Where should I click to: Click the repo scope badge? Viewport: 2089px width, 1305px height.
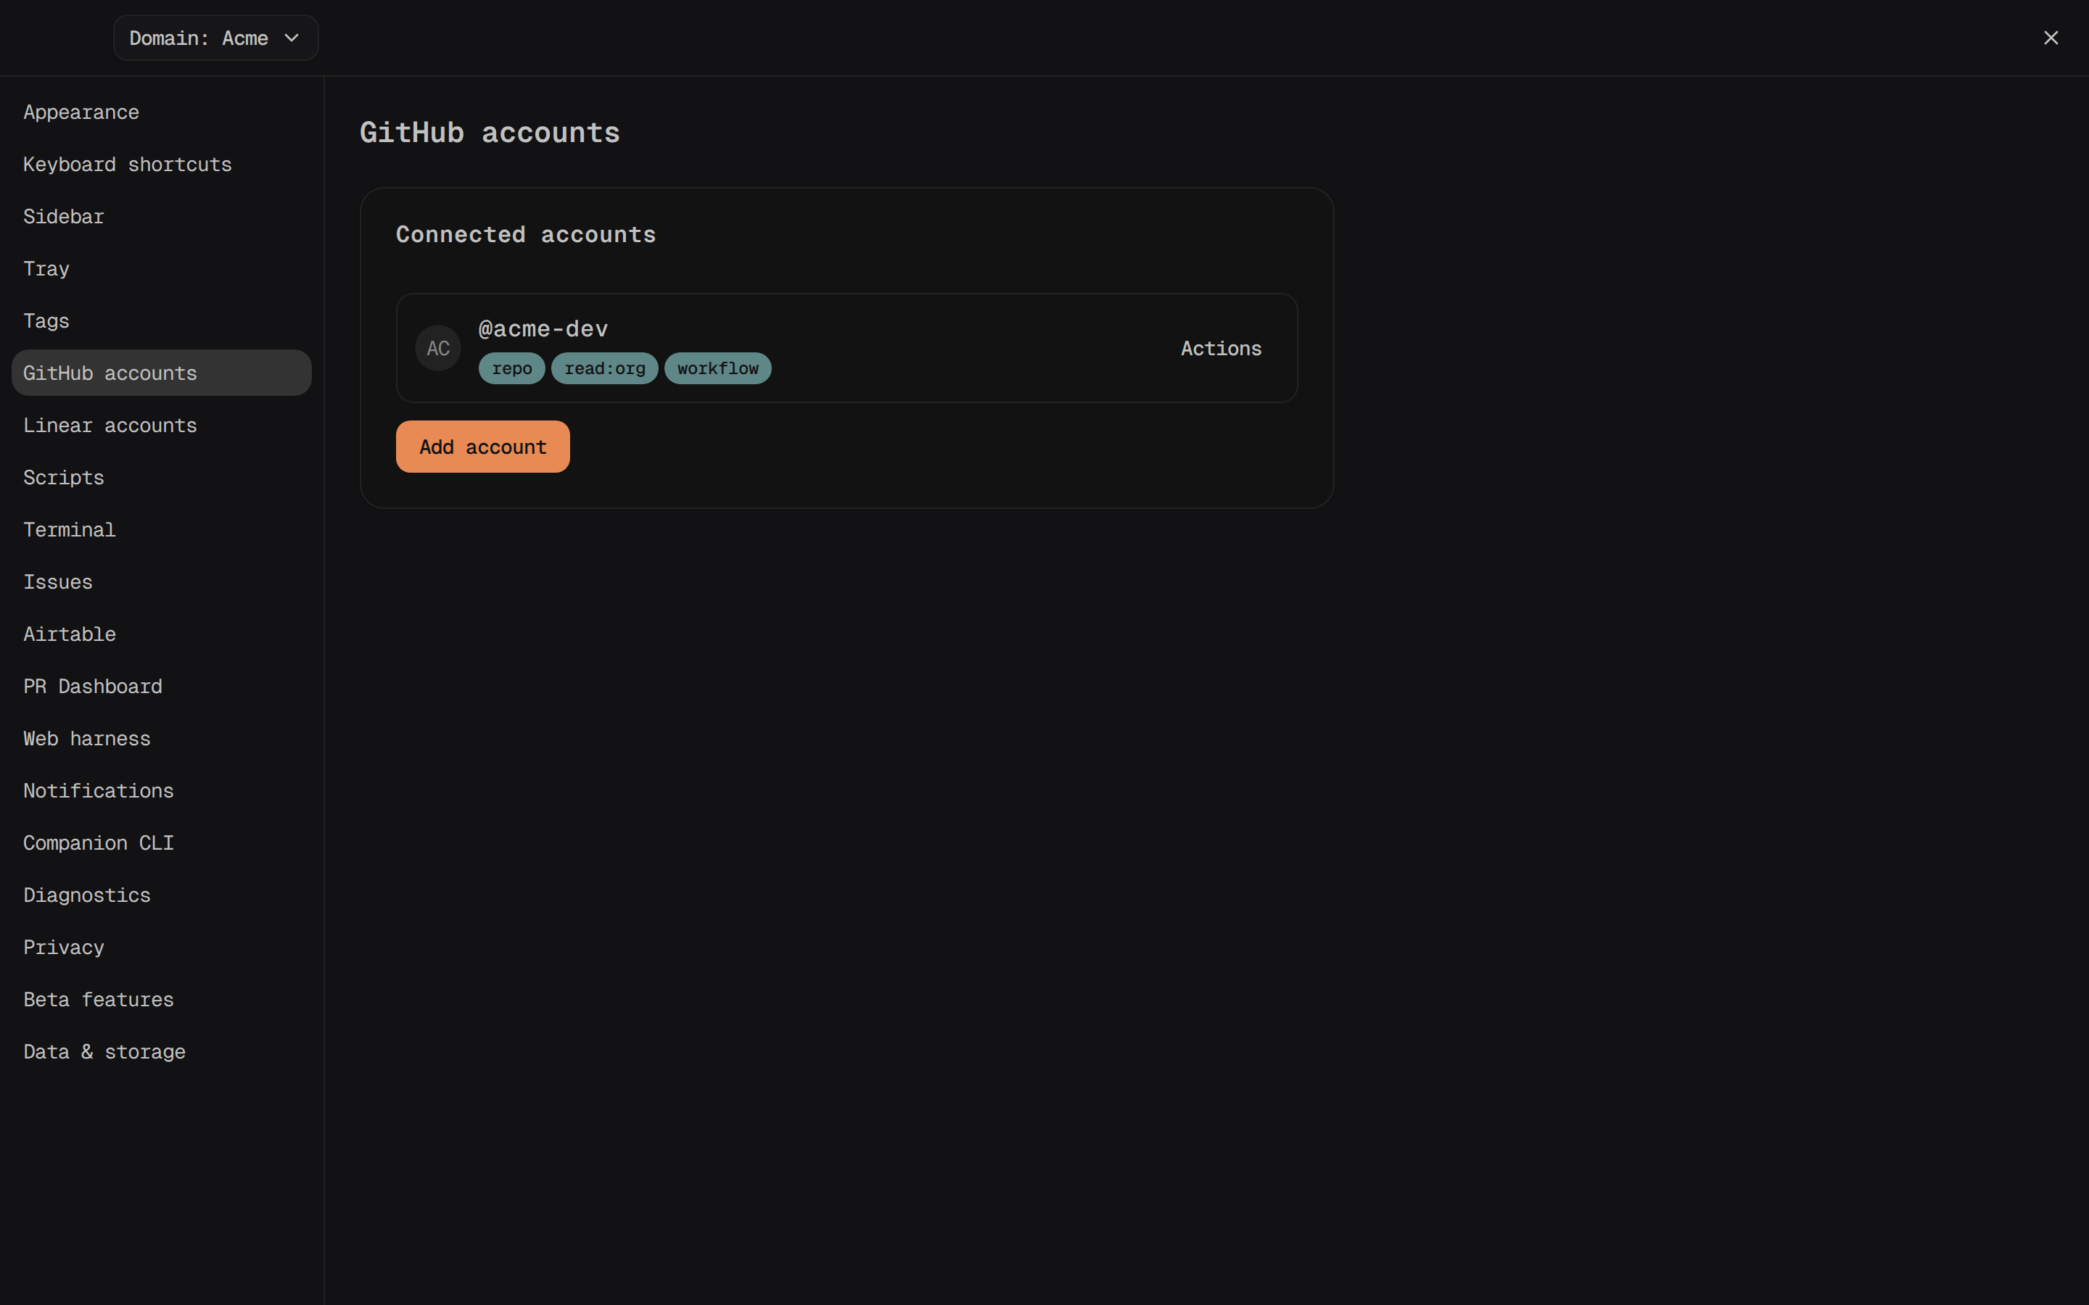512,368
